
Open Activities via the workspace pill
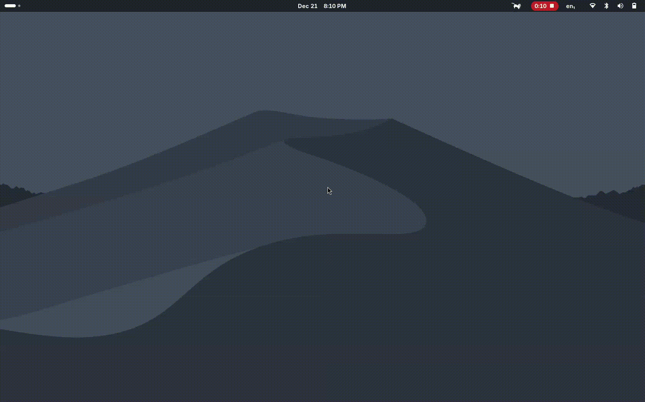pyautogui.click(x=10, y=6)
